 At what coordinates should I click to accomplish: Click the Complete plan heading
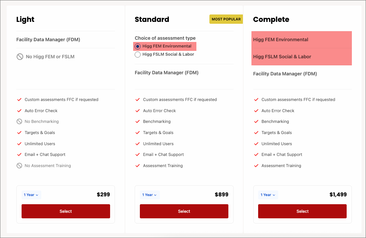pos(271,19)
